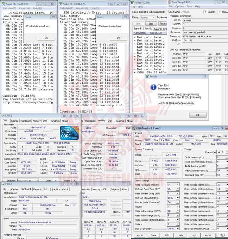Click the Intel Core i5 logo in CPU-Z
Image resolution: width=228 pixels, height=239 pixels.
coord(69,133)
